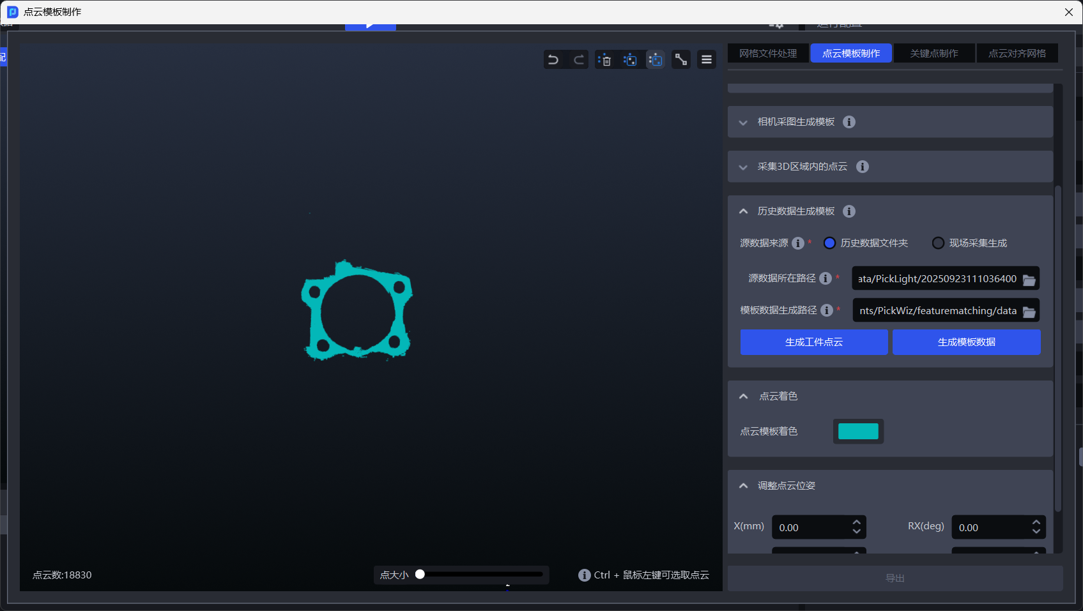The image size is (1083, 611).
Task: Open the 网格文件处理 tab
Action: pyautogui.click(x=768, y=54)
